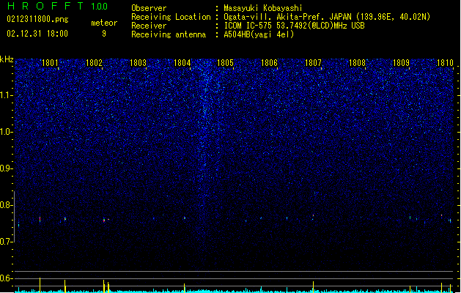Select the 1802 time marker
The image size is (461, 293).
click(x=94, y=63)
